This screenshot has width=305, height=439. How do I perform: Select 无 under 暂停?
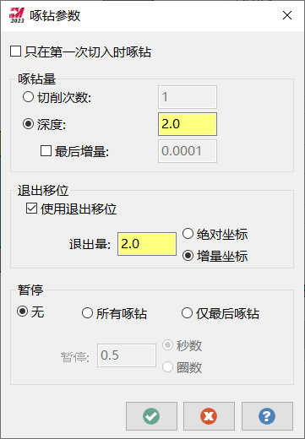[x=23, y=312]
